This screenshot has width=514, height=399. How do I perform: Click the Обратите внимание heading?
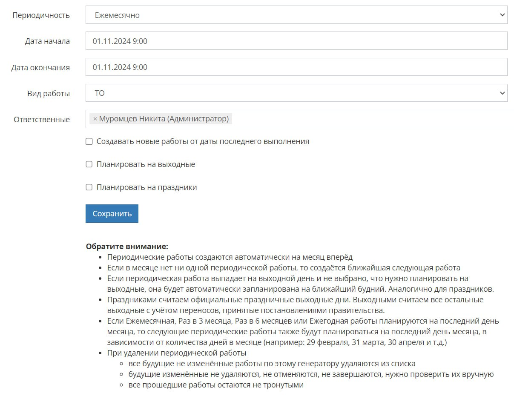click(127, 247)
